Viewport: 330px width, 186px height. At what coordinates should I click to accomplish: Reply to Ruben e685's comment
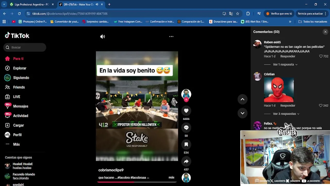coord(288,56)
